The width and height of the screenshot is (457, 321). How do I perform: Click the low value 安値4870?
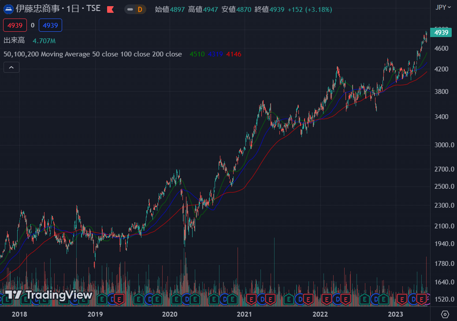pyautogui.click(x=236, y=9)
